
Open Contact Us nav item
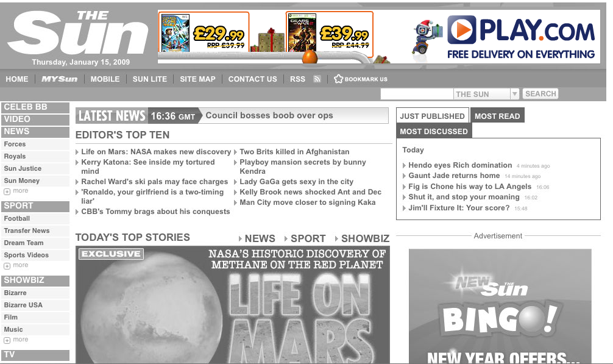tap(252, 79)
